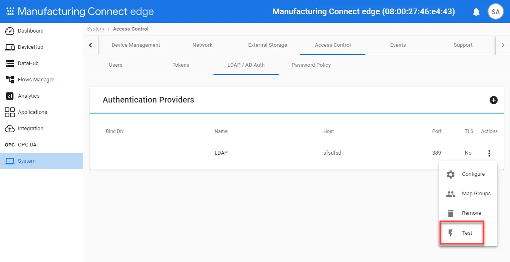
Task: Open the Network tab
Action: tap(202, 45)
